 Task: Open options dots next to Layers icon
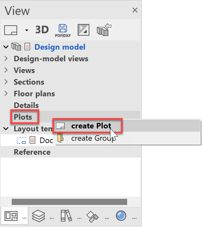pos(52,218)
